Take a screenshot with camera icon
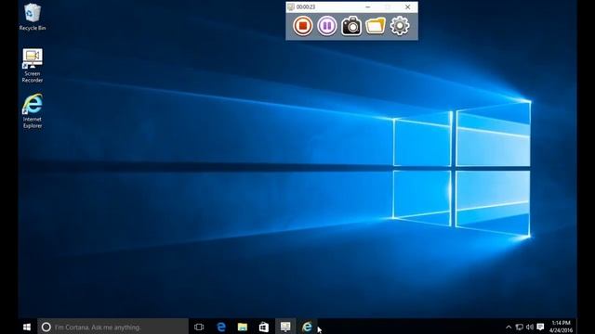Viewport: 595px width, 334px height. tap(351, 26)
